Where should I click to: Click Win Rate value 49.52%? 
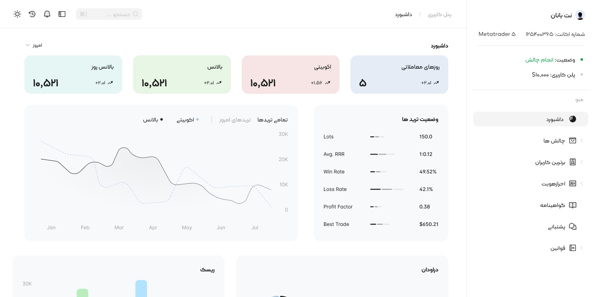(x=428, y=172)
